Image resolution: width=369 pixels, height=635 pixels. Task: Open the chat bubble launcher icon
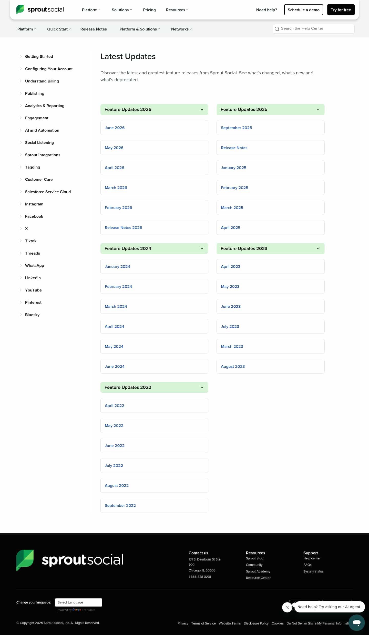[x=356, y=622]
